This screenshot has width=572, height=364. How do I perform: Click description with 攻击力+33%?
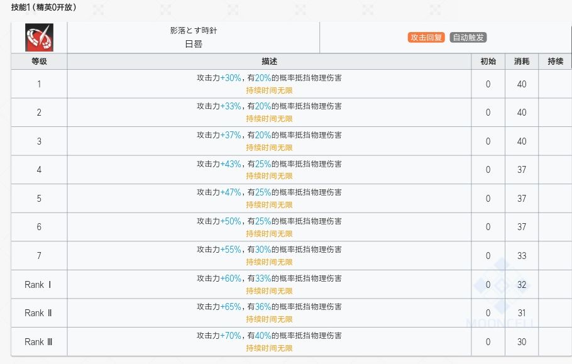(x=269, y=106)
